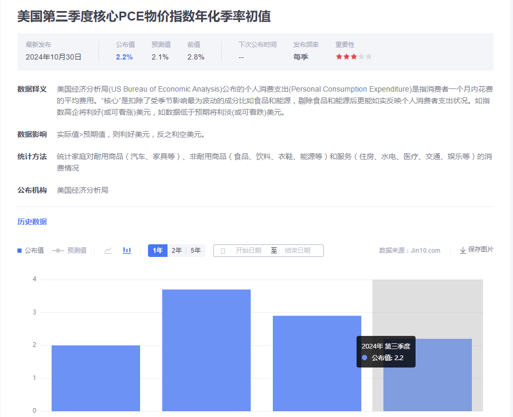Open the 结束日期 end date picker
The height and width of the screenshot is (417, 513).
[297, 251]
